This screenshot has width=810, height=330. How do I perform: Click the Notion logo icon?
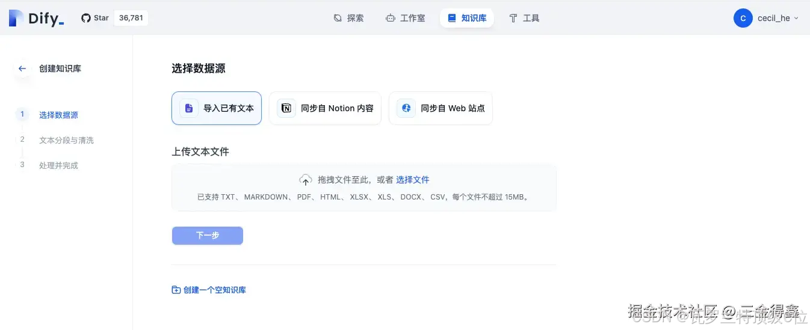(286, 108)
